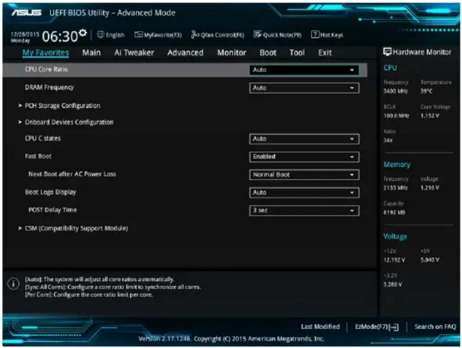
Task: Click the Voltage section heading
Action: click(395, 236)
